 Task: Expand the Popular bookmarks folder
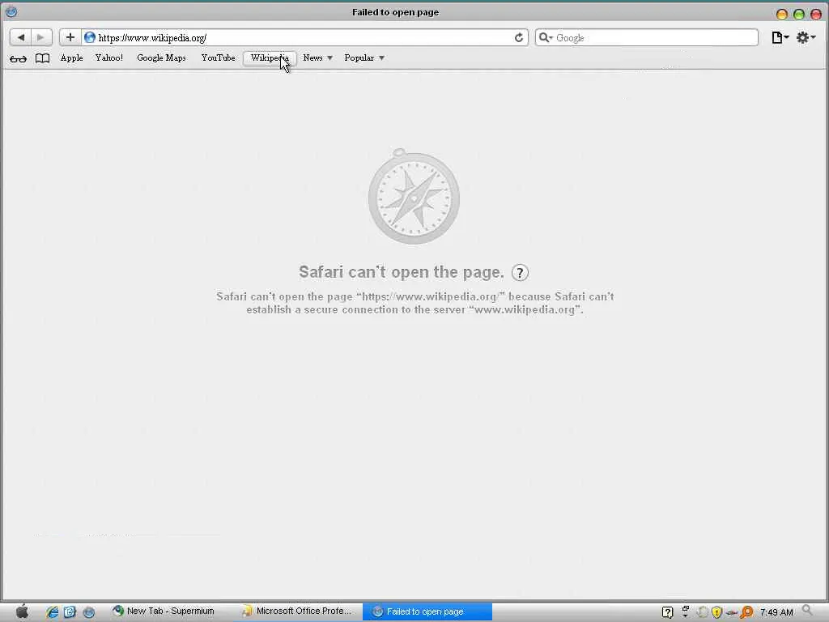pos(364,58)
